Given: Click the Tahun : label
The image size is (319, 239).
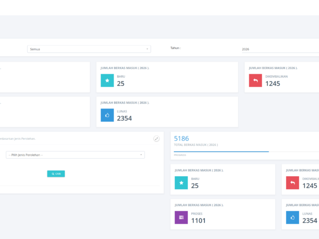Looking at the screenshot, I should pos(175,48).
